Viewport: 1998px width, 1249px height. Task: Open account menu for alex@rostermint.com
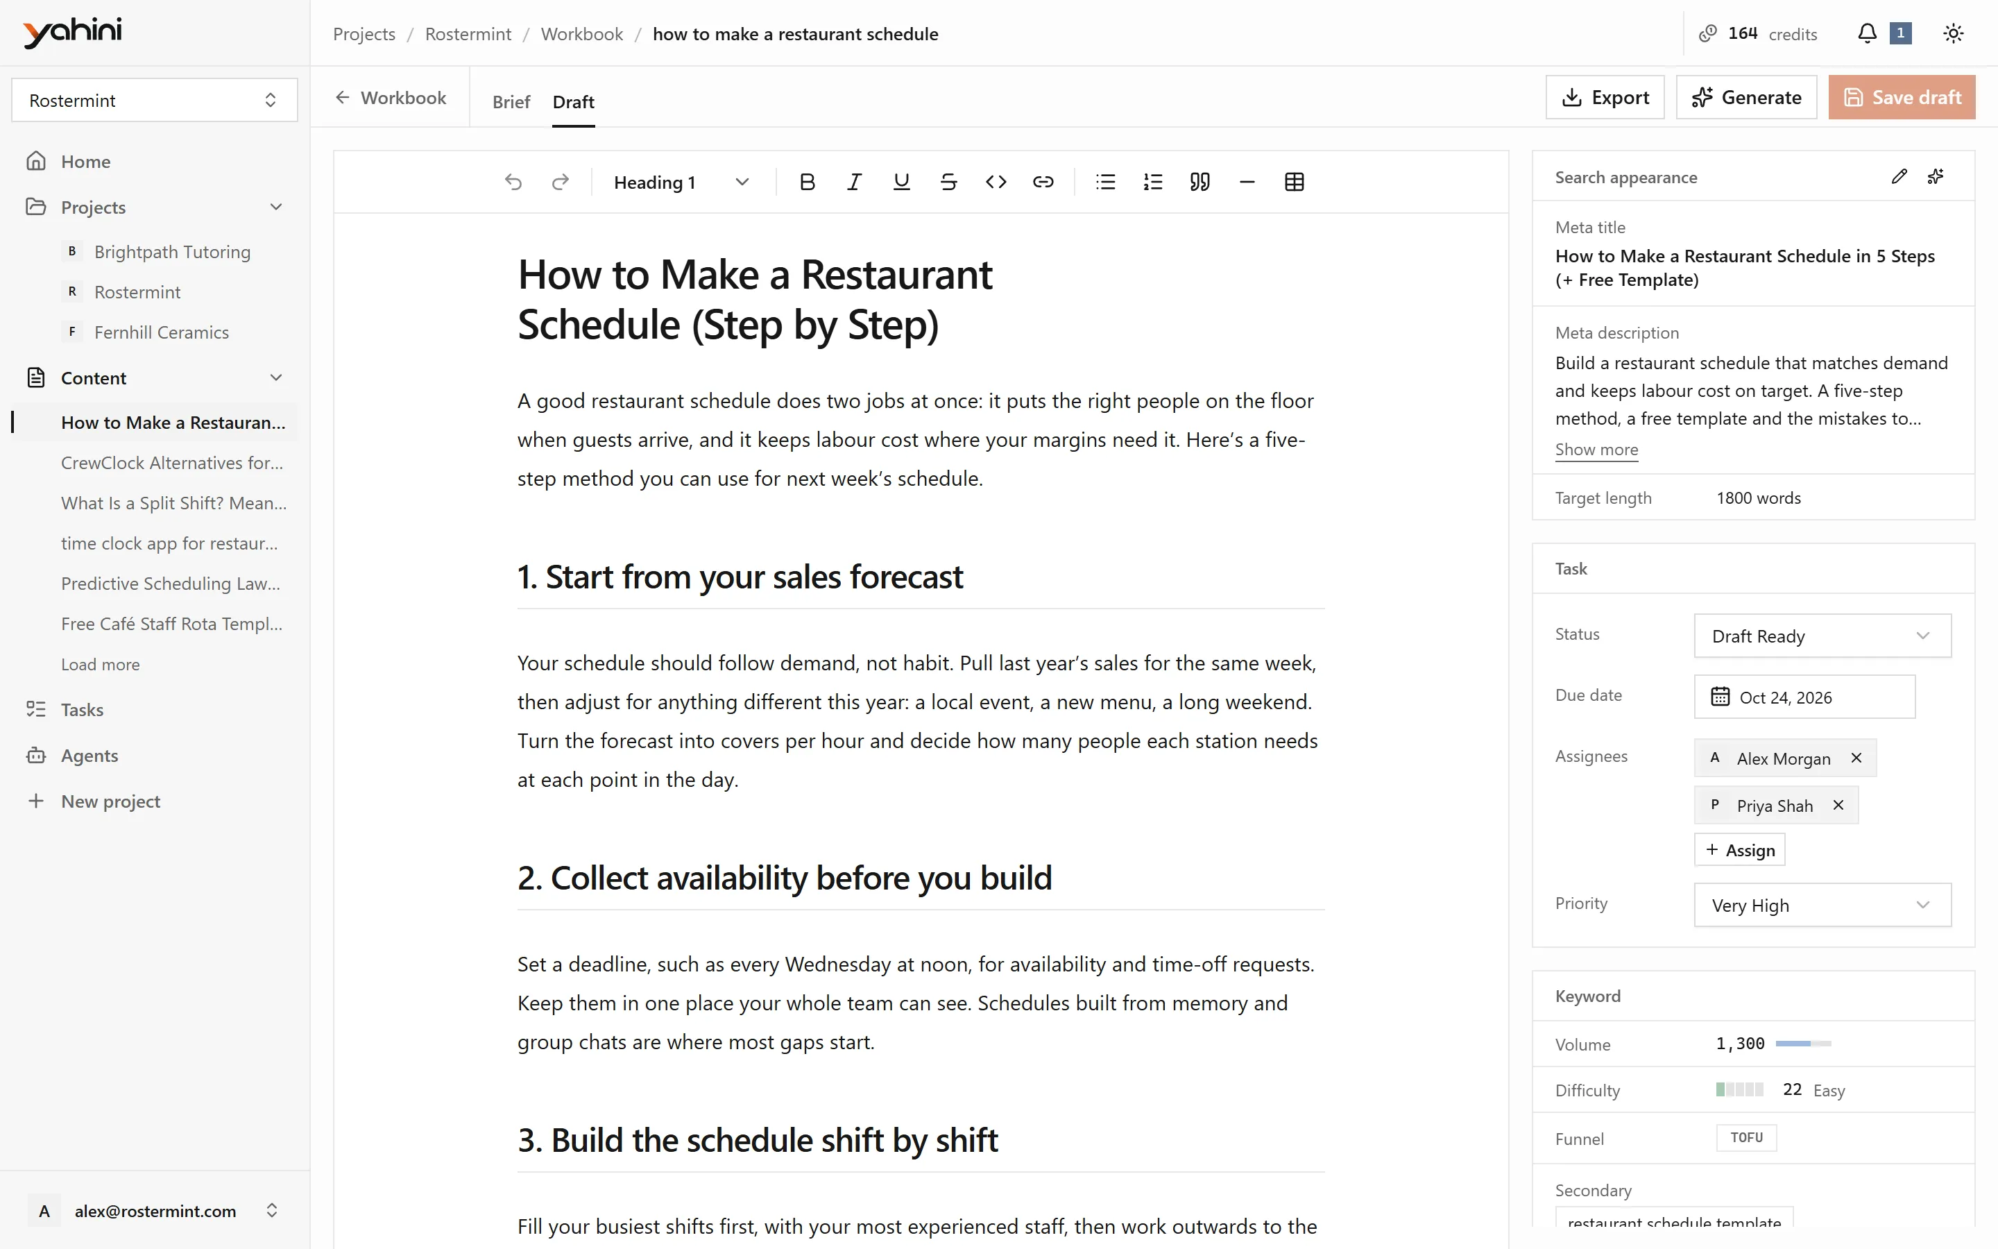point(155,1210)
